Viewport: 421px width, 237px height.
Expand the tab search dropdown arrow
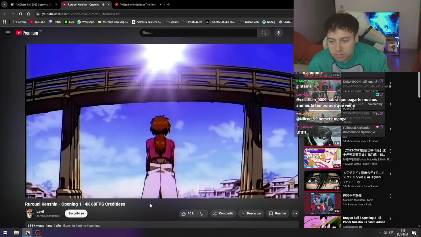coord(4,5)
